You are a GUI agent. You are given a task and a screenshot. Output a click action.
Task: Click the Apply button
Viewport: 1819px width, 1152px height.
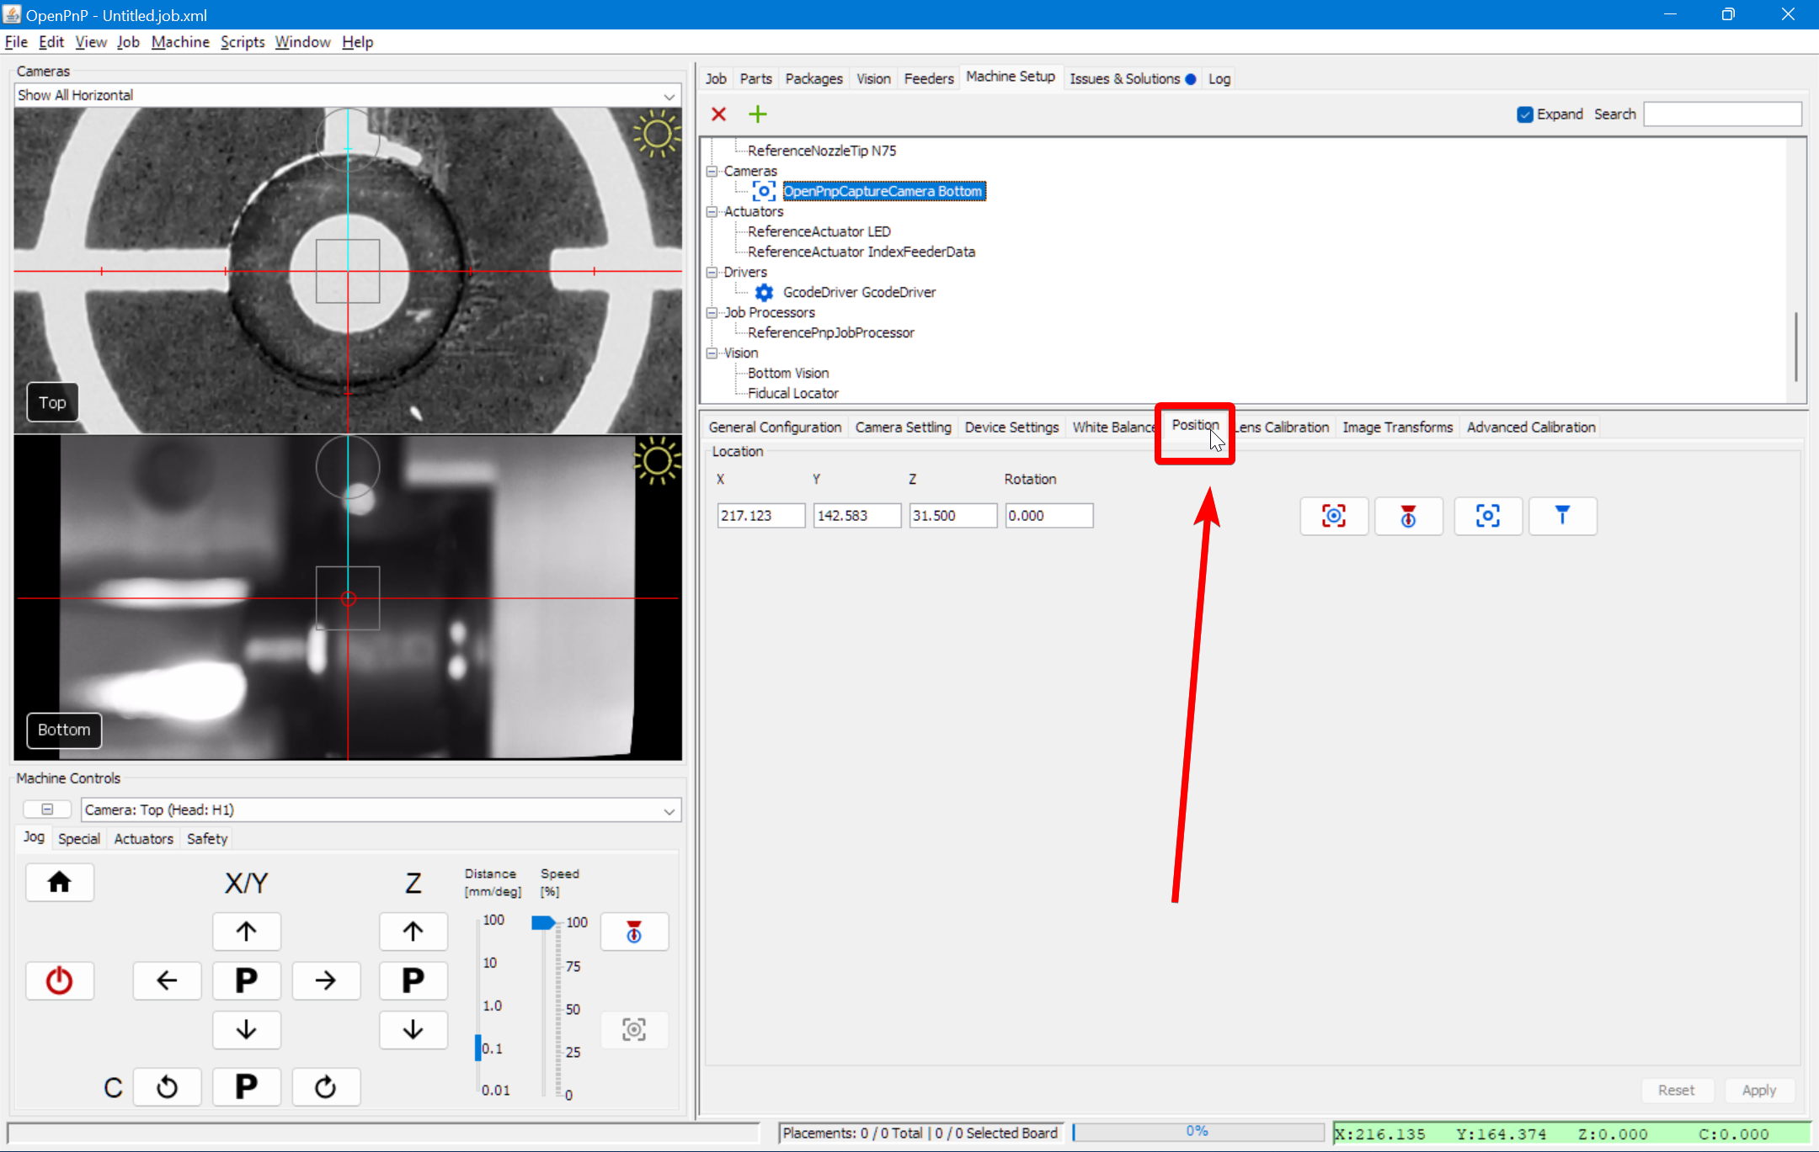1759,1089
